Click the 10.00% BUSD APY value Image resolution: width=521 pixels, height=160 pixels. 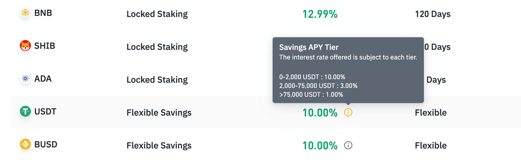[x=320, y=146]
